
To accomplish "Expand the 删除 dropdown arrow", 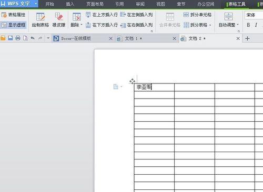I will pos(82,25).
